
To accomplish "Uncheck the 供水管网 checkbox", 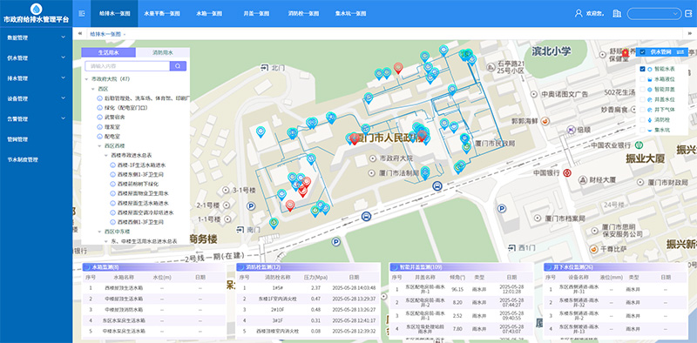I will pyautogui.click(x=642, y=52).
